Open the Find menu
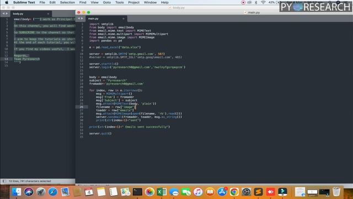Image resolution: width=353 pixels, height=199 pixels. tap(83, 2)
